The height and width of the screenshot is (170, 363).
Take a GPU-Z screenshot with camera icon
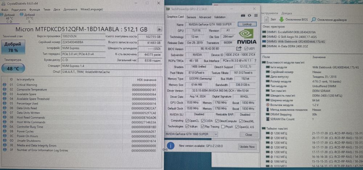pyautogui.click(x=243, y=16)
